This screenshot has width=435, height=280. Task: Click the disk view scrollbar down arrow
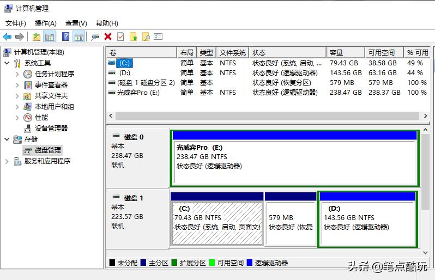pos(425,253)
